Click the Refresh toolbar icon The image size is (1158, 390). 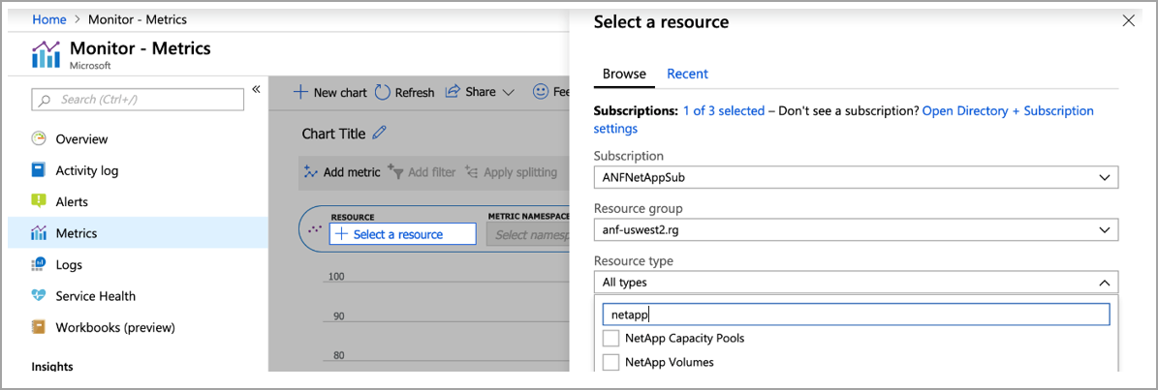383,92
